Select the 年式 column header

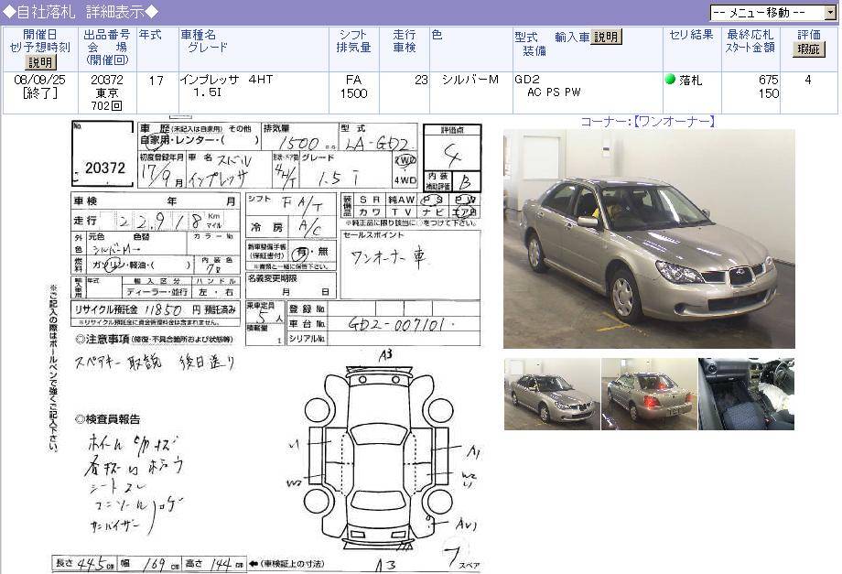click(x=150, y=35)
